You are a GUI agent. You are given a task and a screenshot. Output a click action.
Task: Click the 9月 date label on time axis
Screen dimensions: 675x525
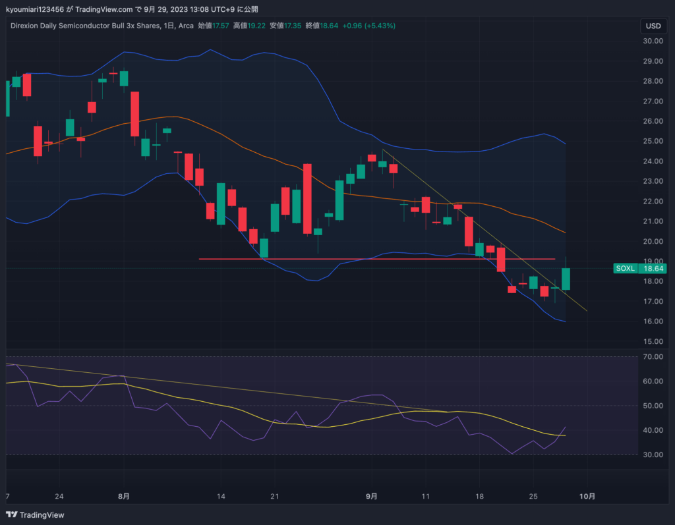pos(372,496)
